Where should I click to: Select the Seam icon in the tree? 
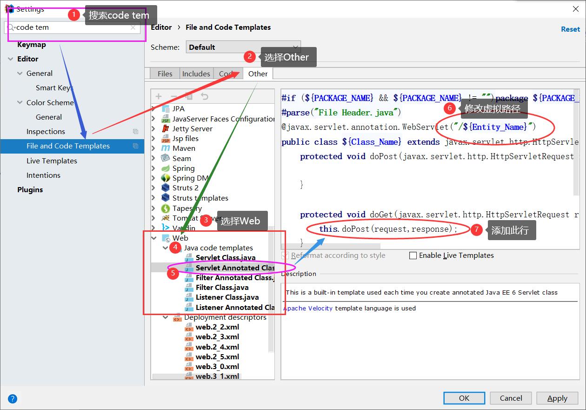tap(166, 158)
